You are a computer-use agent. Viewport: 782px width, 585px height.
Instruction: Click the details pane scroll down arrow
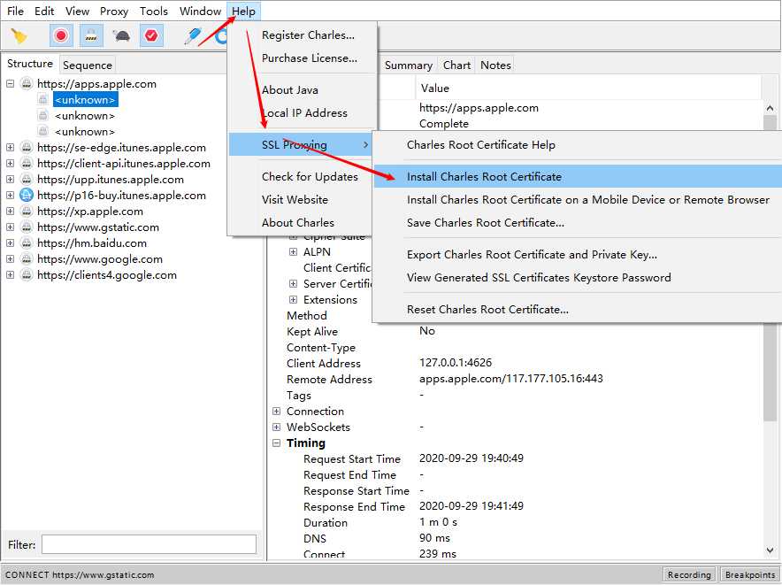coord(770,550)
